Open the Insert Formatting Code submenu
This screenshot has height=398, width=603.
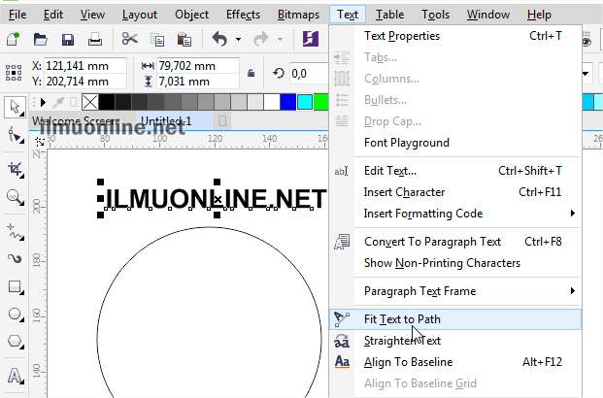(455, 214)
